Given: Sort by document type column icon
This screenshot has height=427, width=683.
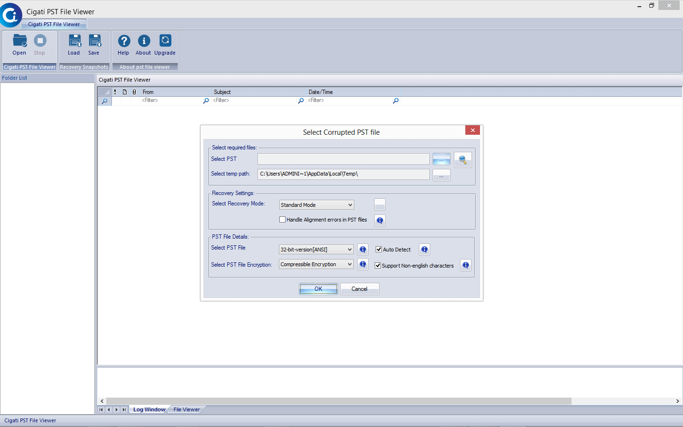Looking at the screenshot, I should coord(125,92).
